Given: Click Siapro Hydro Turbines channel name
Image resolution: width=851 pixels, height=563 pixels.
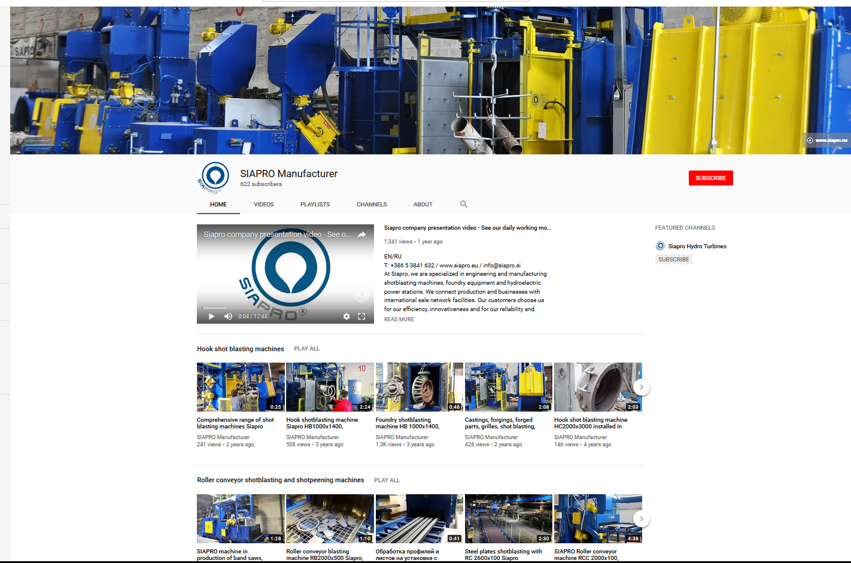Looking at the screenshot, I should pos(697,246).
